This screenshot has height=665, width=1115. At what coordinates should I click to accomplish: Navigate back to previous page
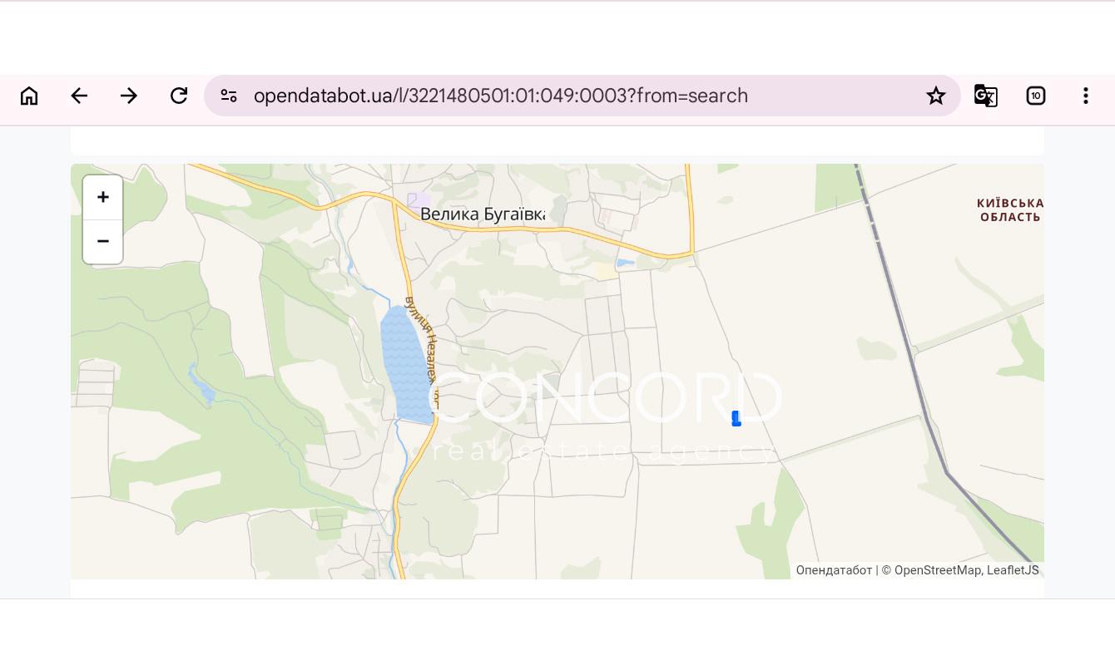coord(79,96)
